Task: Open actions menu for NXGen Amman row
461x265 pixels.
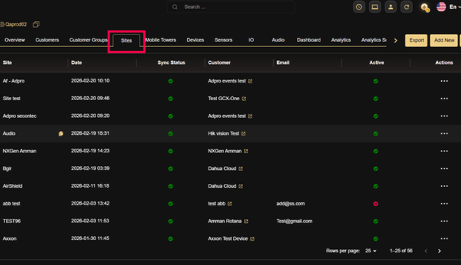Action: 444,152
